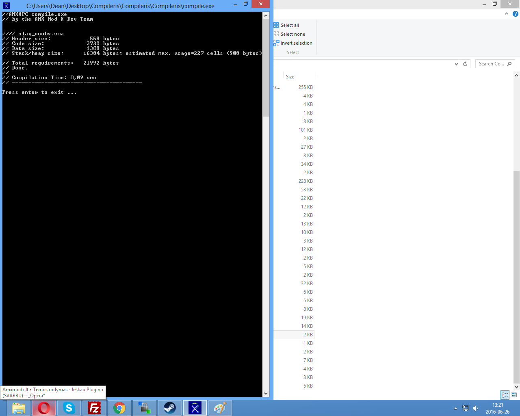Select the file row sized 14 KB
This screenshot has width=520, height=416.
coord(294,326)
